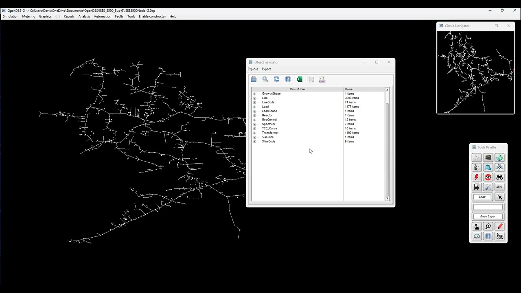Viewport: 521px width, 293px height.
Task: Click the Excel export icon in Object navigator
Action: (x=300, y=79)
